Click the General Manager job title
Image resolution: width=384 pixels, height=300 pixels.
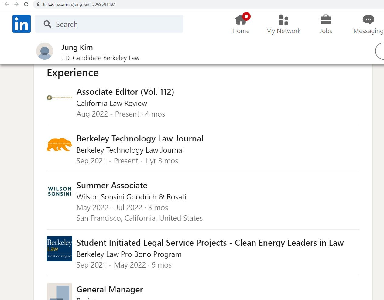[110, 289]
